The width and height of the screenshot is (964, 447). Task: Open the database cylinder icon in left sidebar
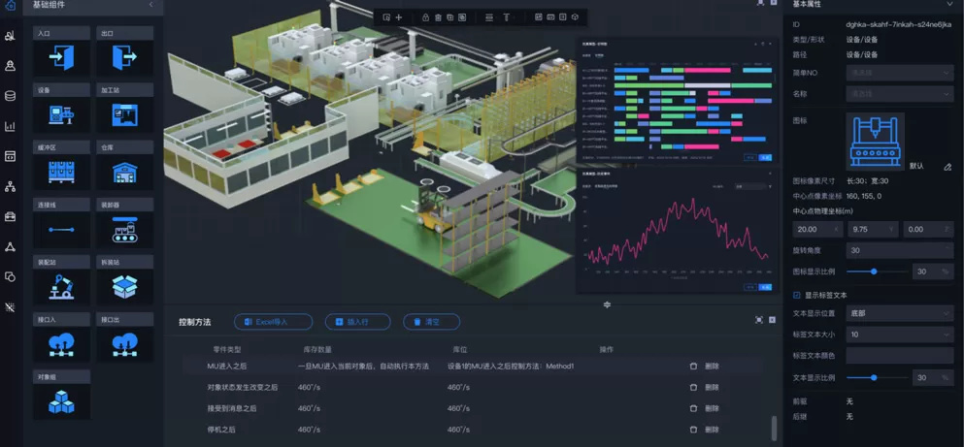click(10, 96)
